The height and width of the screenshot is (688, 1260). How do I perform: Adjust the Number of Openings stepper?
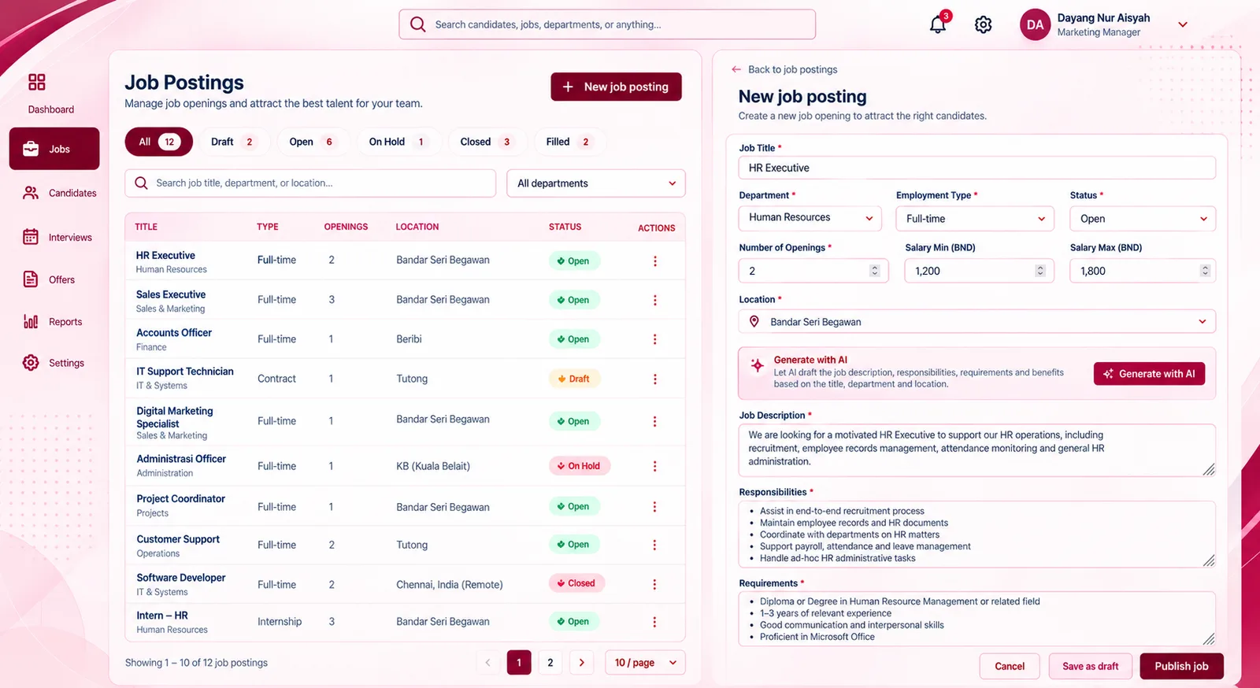point(874,271)
